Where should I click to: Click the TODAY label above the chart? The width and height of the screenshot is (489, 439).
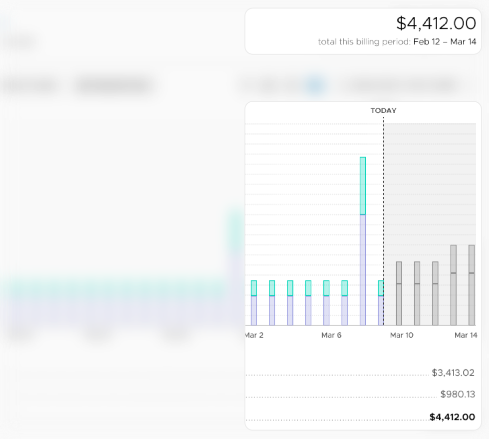click(383, 111)
